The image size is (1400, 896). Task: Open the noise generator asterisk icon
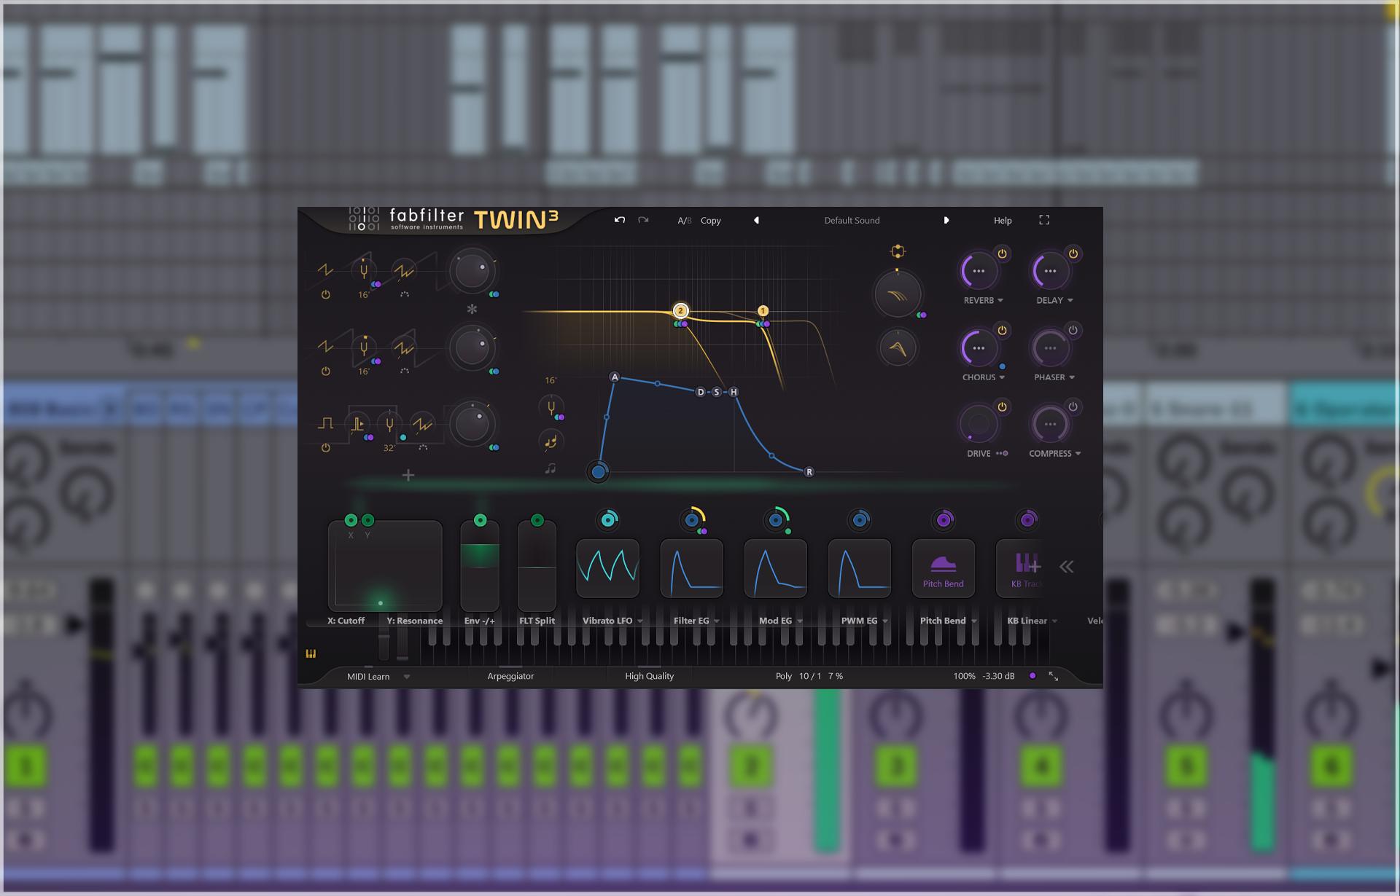(472, 310)
